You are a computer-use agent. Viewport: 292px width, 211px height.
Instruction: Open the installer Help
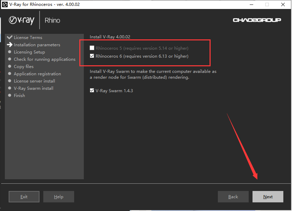[x=59, y=196]
